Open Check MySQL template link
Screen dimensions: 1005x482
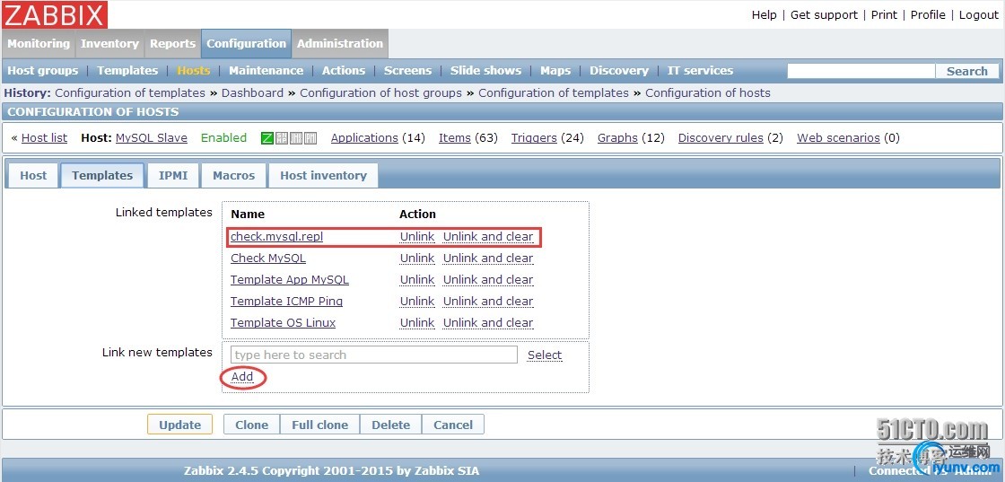pyautogui.click(x=268, y=259)
